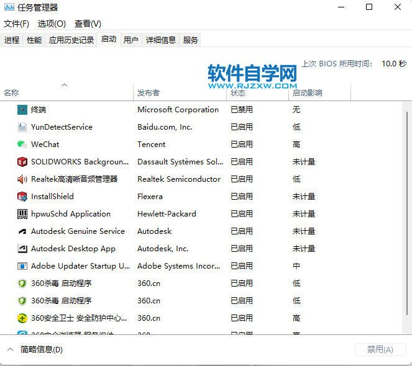
Task: Click the 中 impact of Adobe Updater
Action: coord(296,266)
